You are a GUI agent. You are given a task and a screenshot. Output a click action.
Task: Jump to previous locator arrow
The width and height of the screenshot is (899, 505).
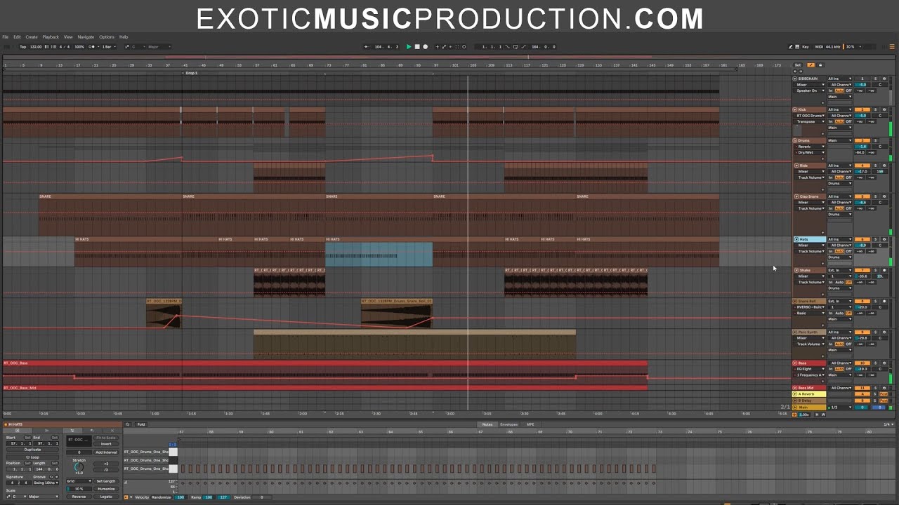795,72
